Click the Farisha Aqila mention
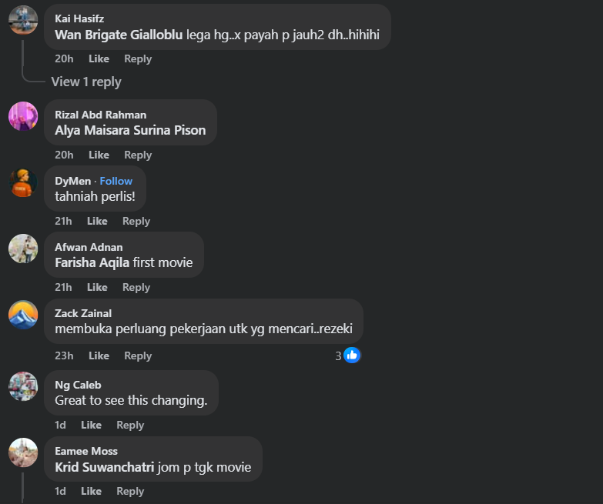The width and height of the screenshot is (603, 504). click(92, 262)
